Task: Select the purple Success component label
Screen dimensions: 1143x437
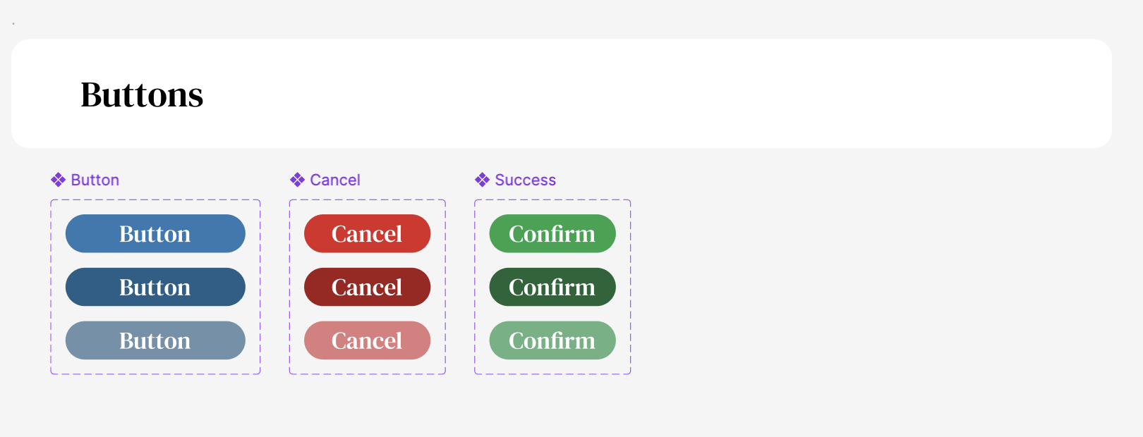Action: coord(526,180)
